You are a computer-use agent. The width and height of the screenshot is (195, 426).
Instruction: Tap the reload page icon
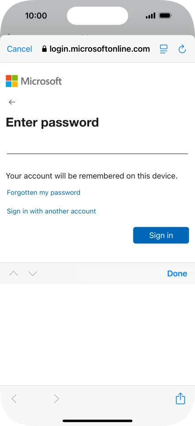pos(182,49)
